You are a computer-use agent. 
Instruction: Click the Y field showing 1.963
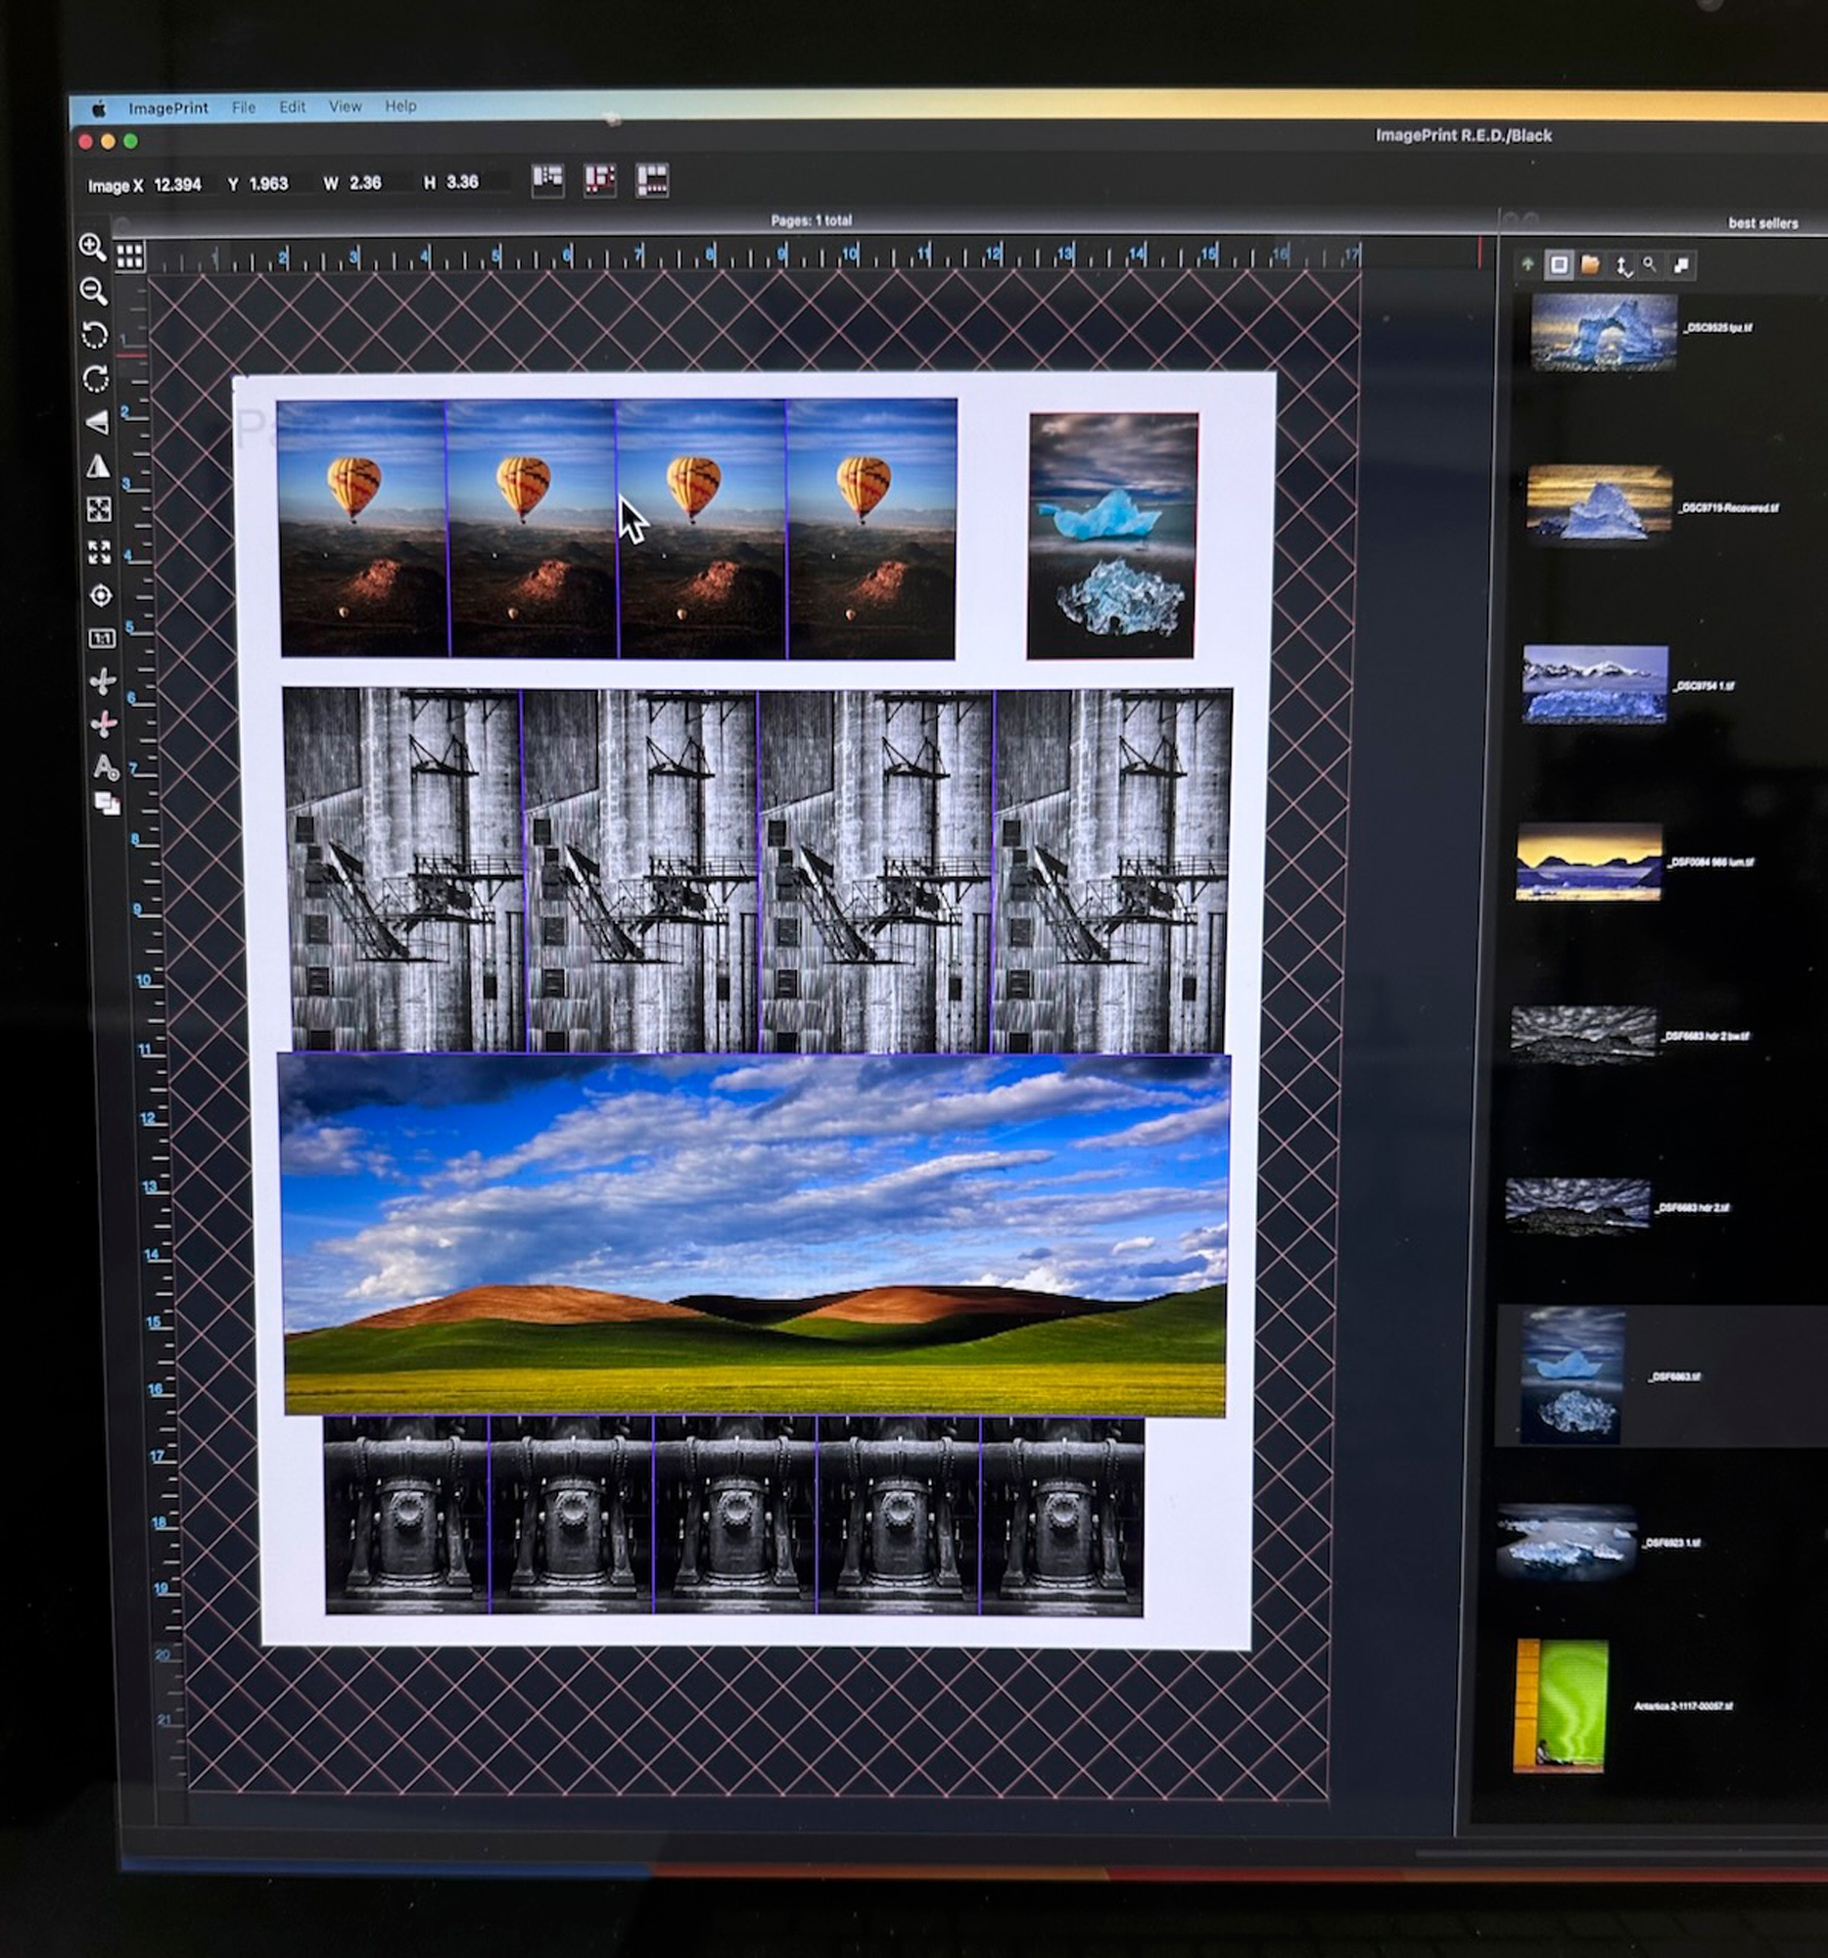[269, 183]
